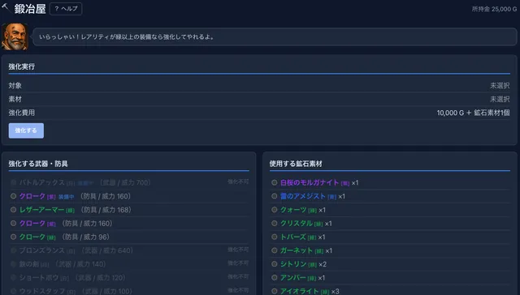Select the disabled バトルアックス radio
520x295 pixels.
(x=13, y=182)
